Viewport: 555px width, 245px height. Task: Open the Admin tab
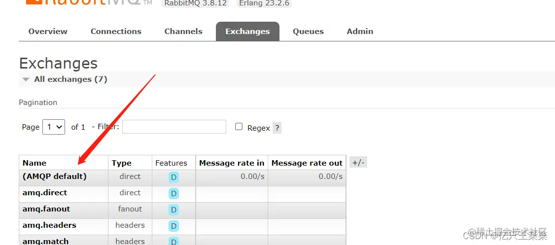pos(360,32)
